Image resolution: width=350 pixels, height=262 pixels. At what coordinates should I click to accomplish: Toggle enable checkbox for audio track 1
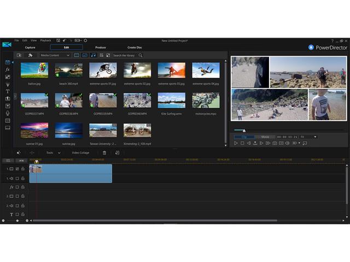(17, 178)
